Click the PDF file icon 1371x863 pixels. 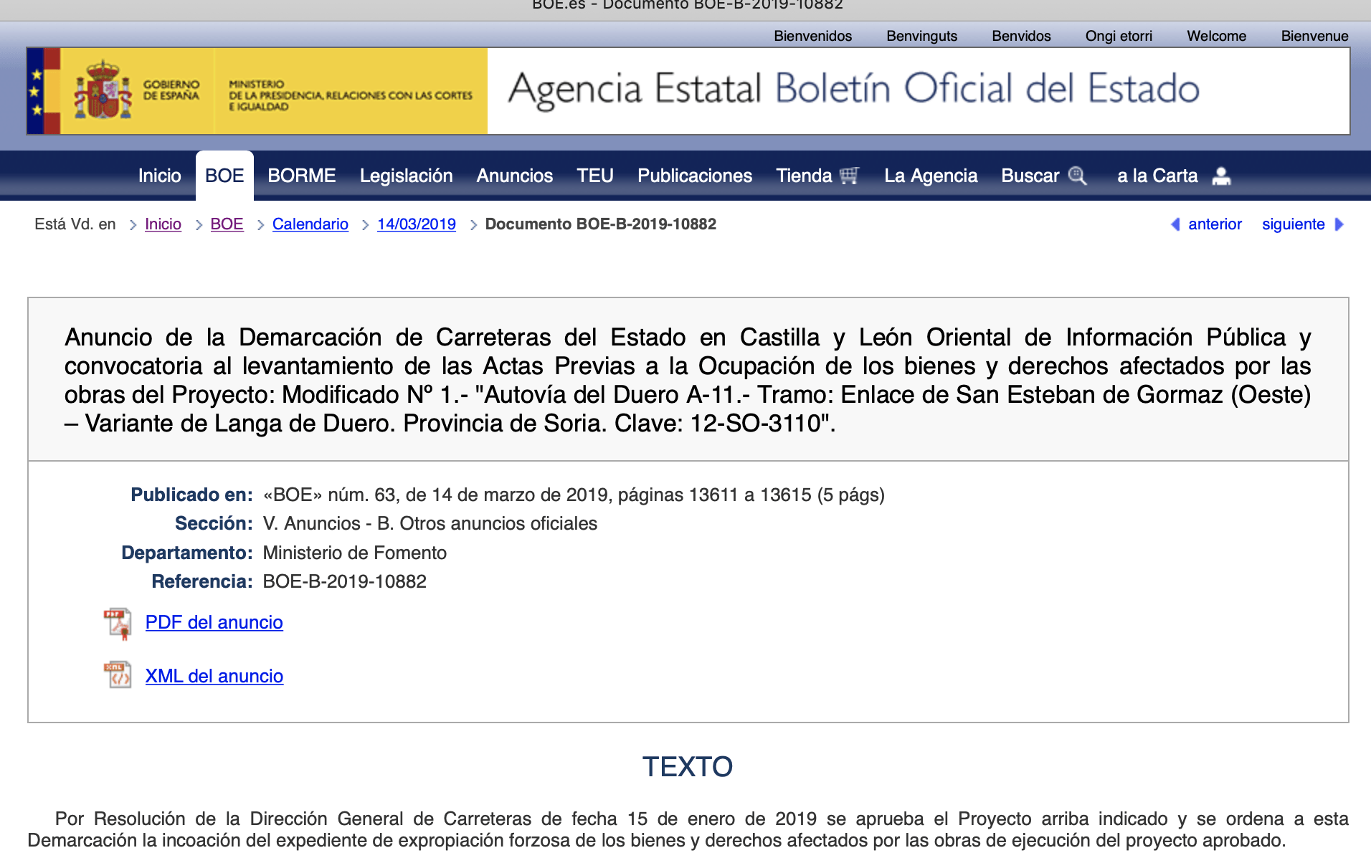click(118, 623)
